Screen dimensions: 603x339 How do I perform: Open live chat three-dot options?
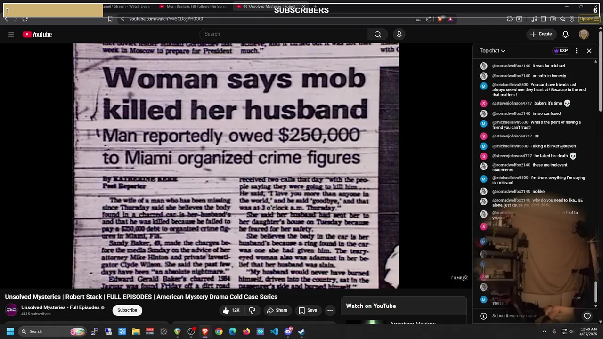click(577, 51)
